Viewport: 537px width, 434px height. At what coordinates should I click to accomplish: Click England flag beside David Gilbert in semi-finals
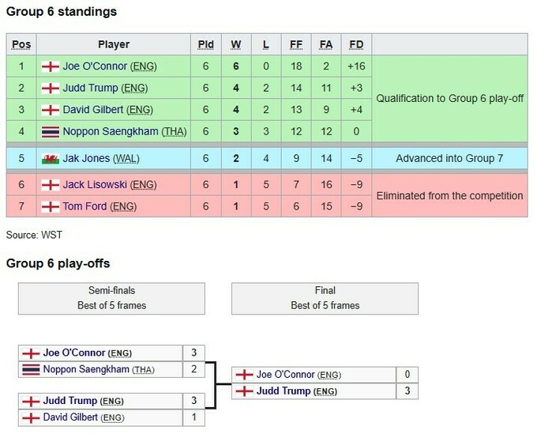31,417
